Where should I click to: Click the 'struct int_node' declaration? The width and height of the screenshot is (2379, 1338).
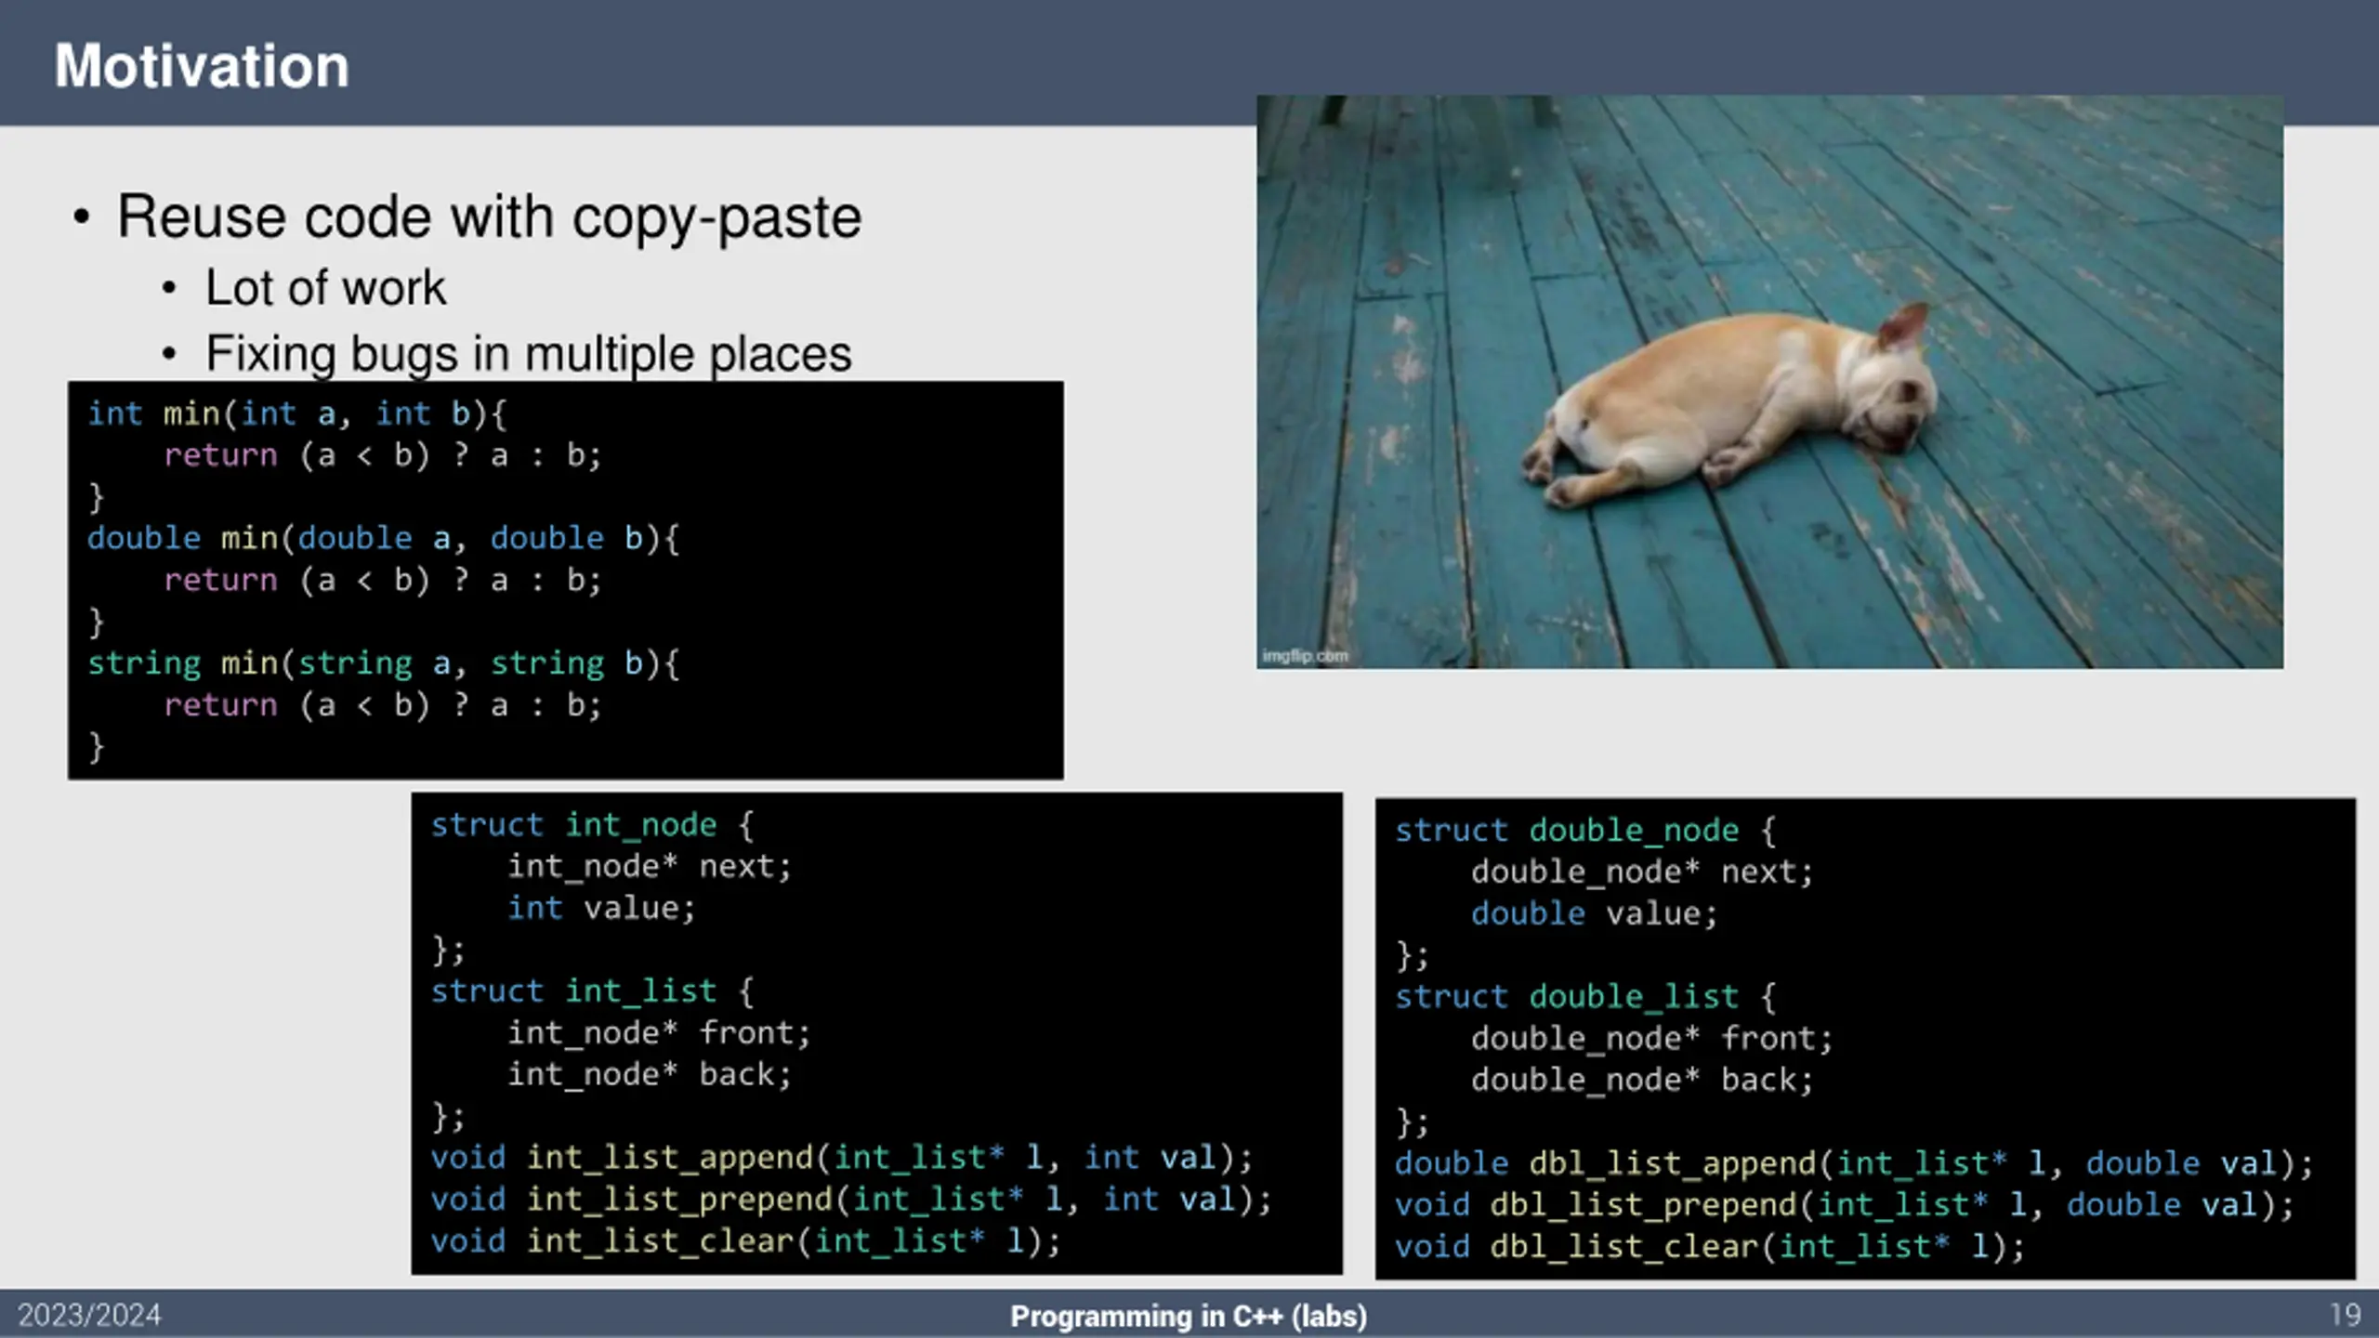click(x=592, y=825)
